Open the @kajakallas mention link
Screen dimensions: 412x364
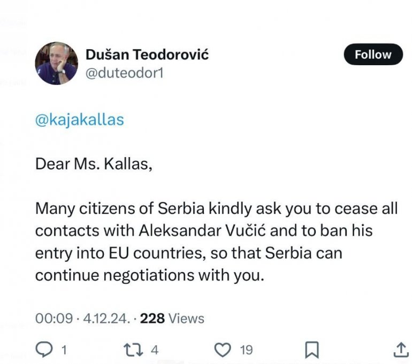(79, 120)
